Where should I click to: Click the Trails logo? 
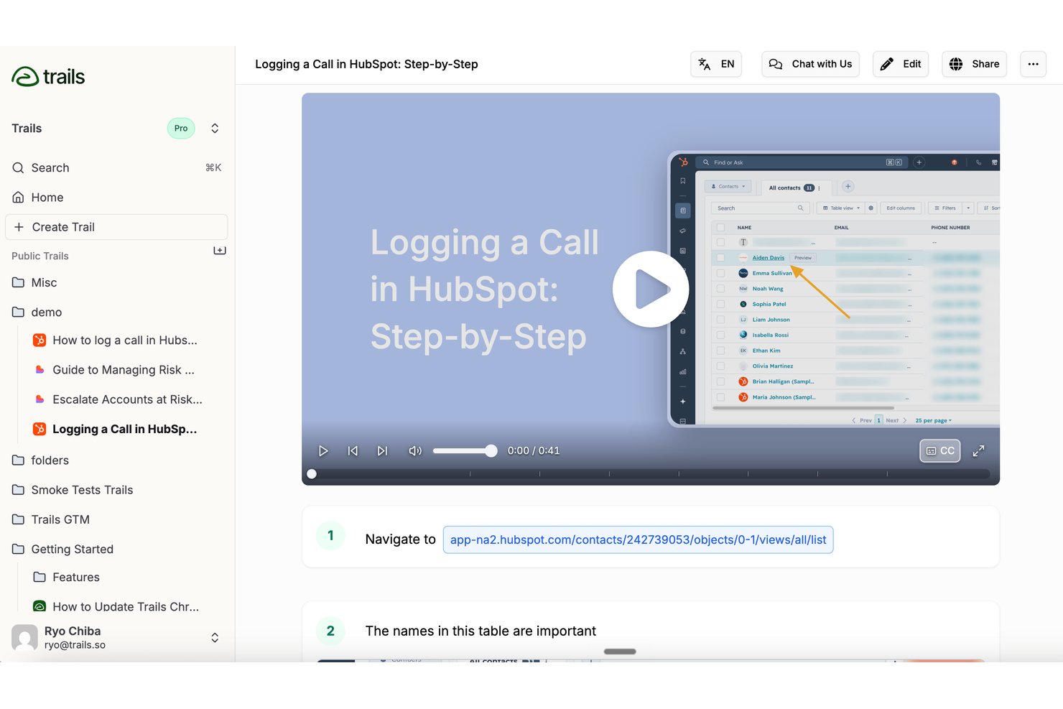tap(48, 76)
